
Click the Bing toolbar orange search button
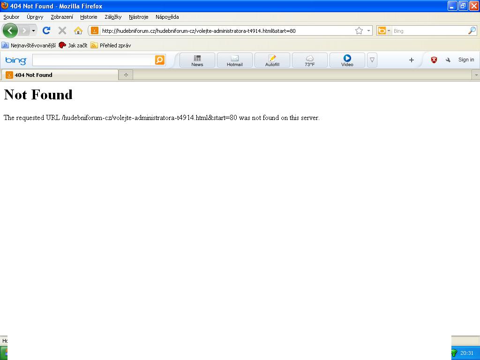click(160, 60)
